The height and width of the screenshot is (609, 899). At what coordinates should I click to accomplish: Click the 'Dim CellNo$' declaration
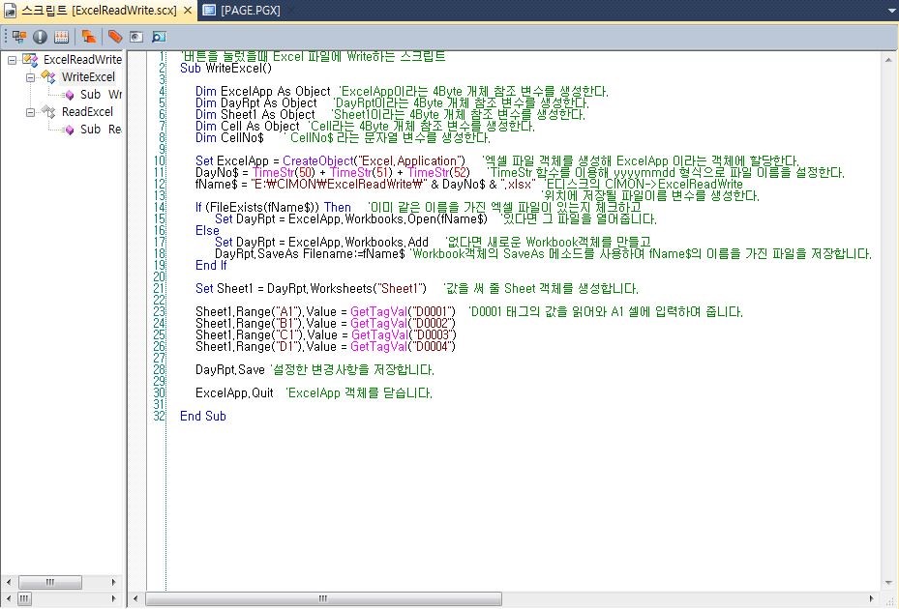click(x=229, y=137)
